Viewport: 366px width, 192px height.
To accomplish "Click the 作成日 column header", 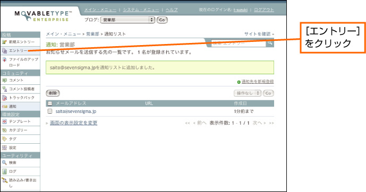I will tap(241, 103).
